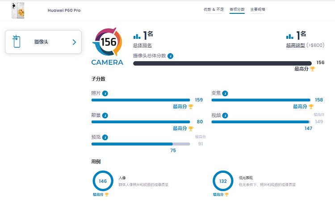Click the 照片 score bar
The image size is (335, 209).
pyautogui.click(x=141, y=100)
